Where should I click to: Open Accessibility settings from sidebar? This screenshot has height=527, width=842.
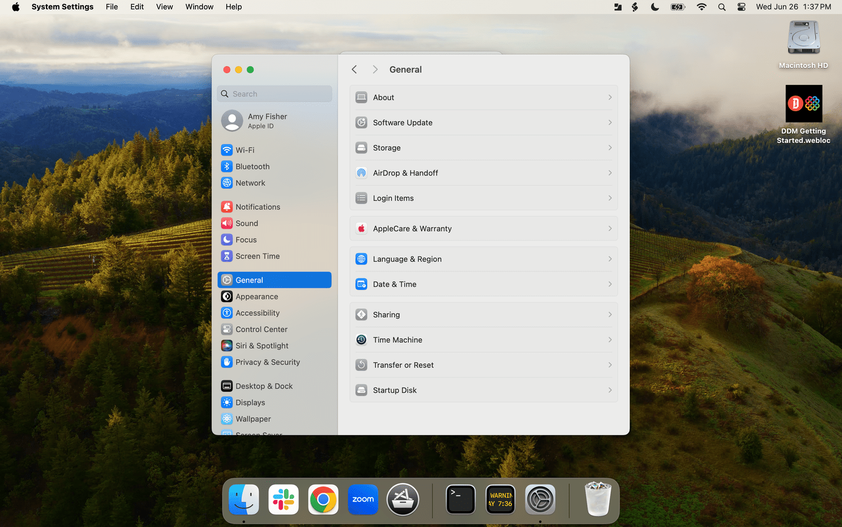257,313
